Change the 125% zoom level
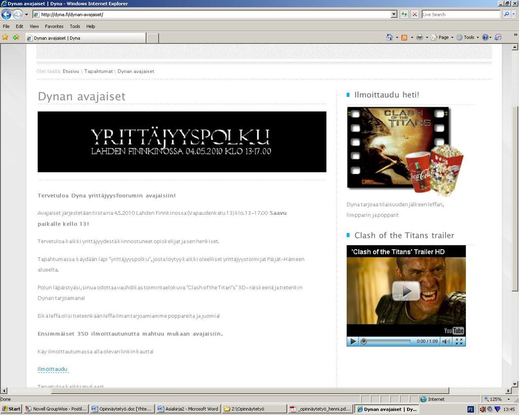 (x=497, y=399)
